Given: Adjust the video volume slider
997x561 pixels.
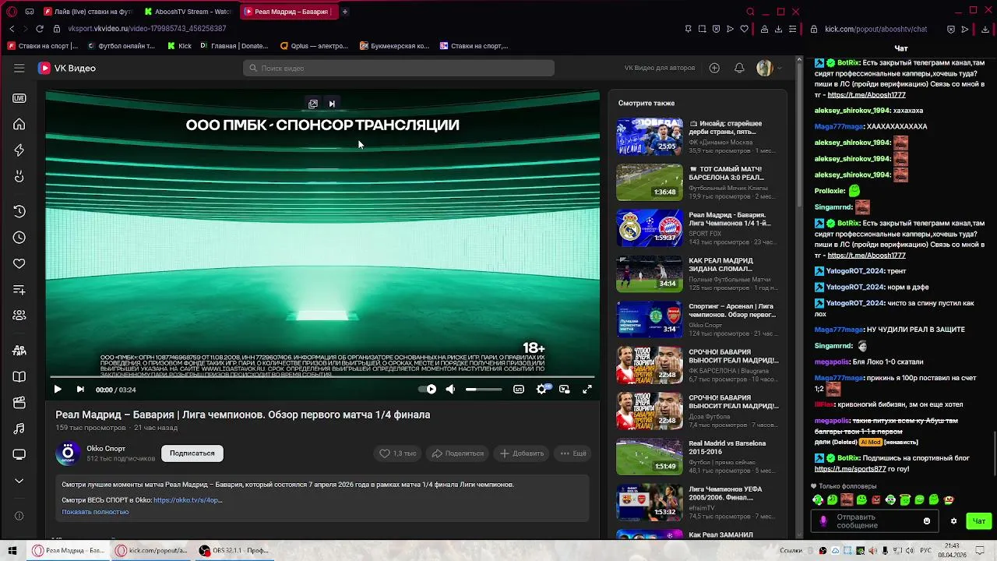Looking at the screenshot, I should [484, 389].
